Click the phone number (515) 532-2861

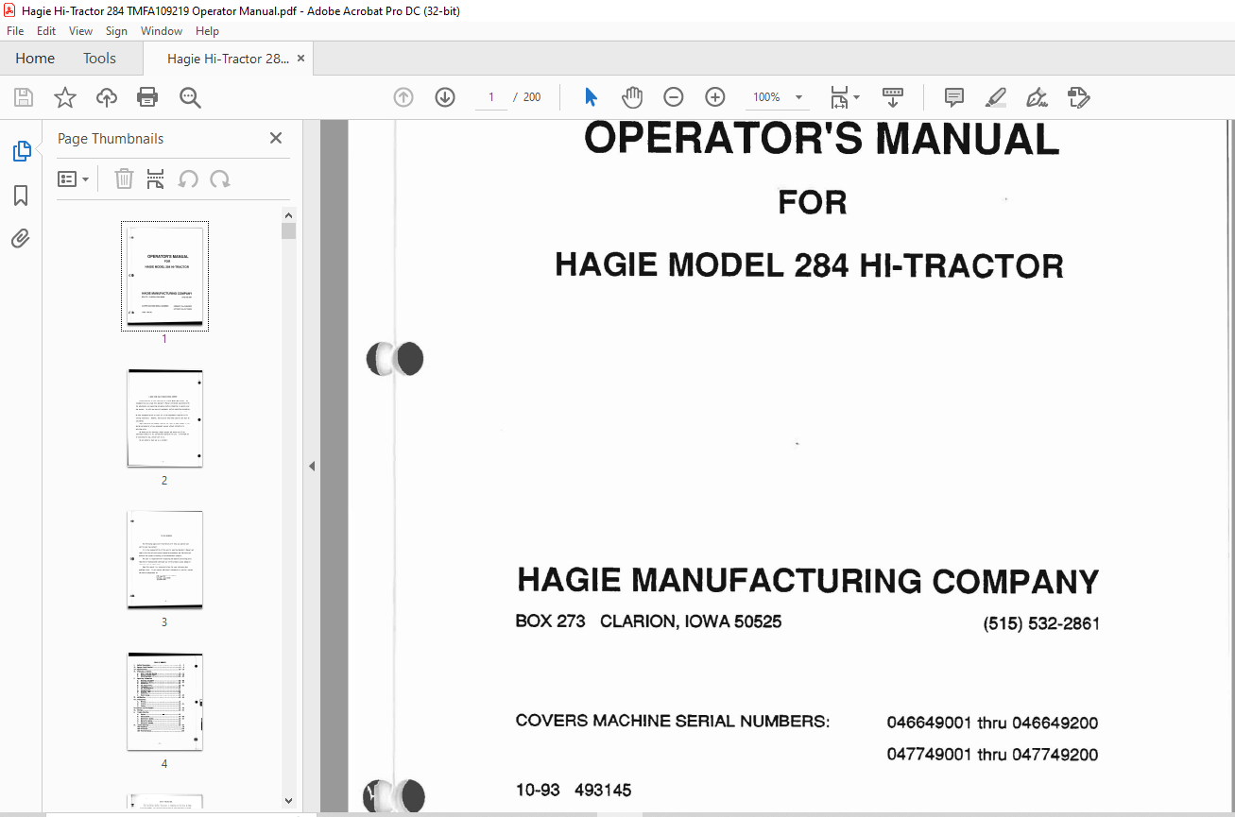(x=1041, y=623)
